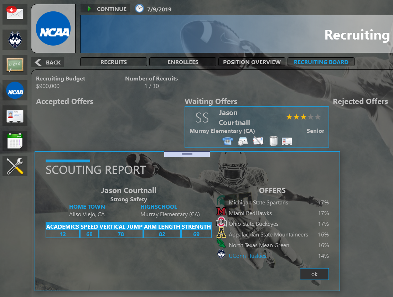The width and height of the screenshot is (393, 297).
Task: Open the staff ID card icon in sidebar
Action: 15,115
